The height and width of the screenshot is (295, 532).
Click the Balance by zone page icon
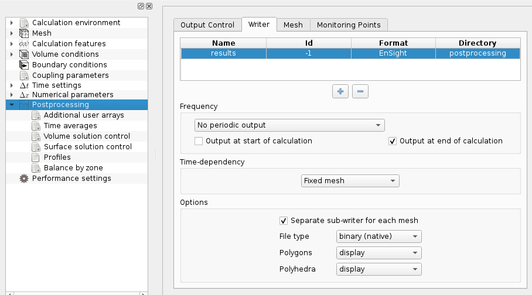pyautogui.click(x=36, y=168)
